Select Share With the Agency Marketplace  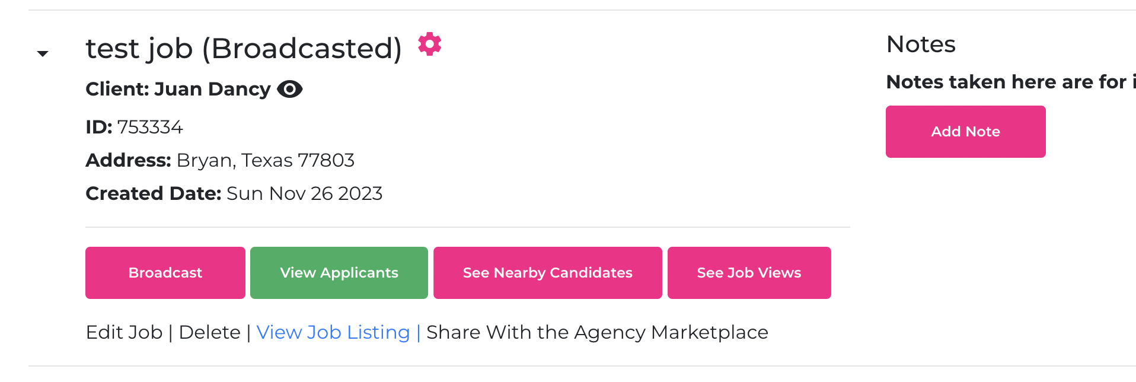pos(597,332)
